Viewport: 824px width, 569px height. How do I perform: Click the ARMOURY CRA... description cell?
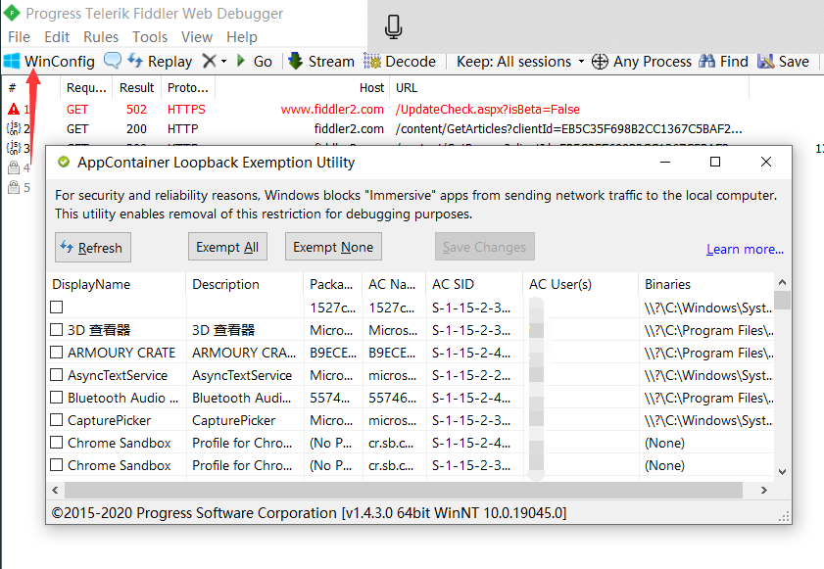click(244, 353)
